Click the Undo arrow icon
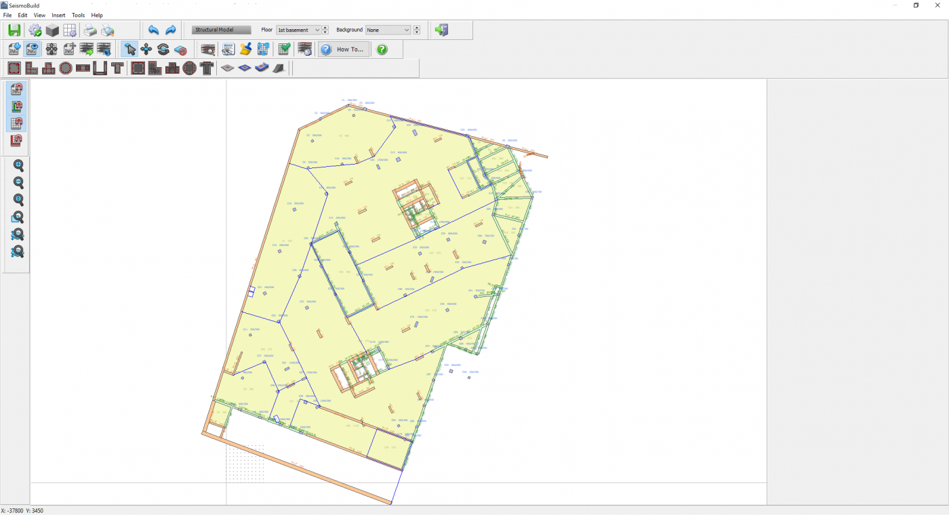 coord(153,30)
